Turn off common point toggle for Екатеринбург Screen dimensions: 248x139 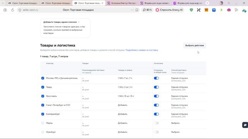point(157,114)
